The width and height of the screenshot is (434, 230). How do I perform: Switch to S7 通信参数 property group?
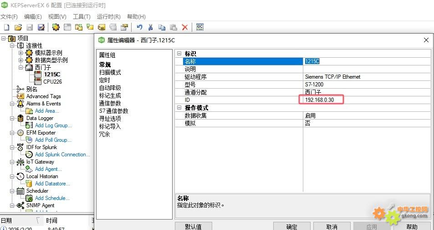113,111
